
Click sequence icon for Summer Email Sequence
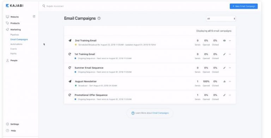click(x=70, y=68)
